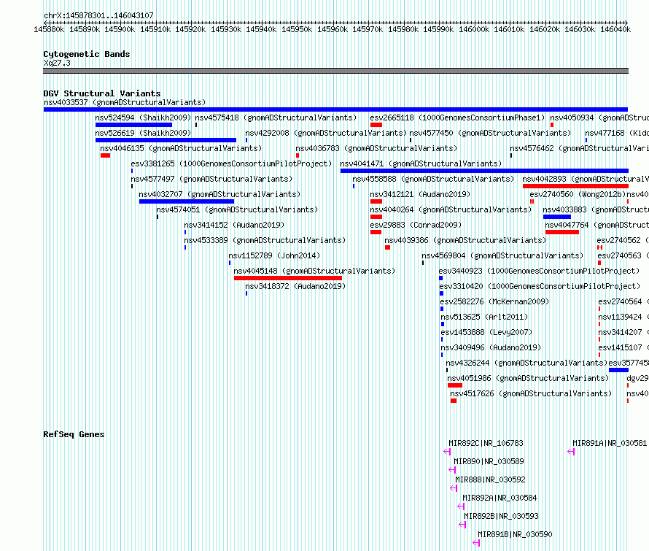Open the nsv4577497 variant label
This screenshot has width=649, height=551.
tap(211, 179)
